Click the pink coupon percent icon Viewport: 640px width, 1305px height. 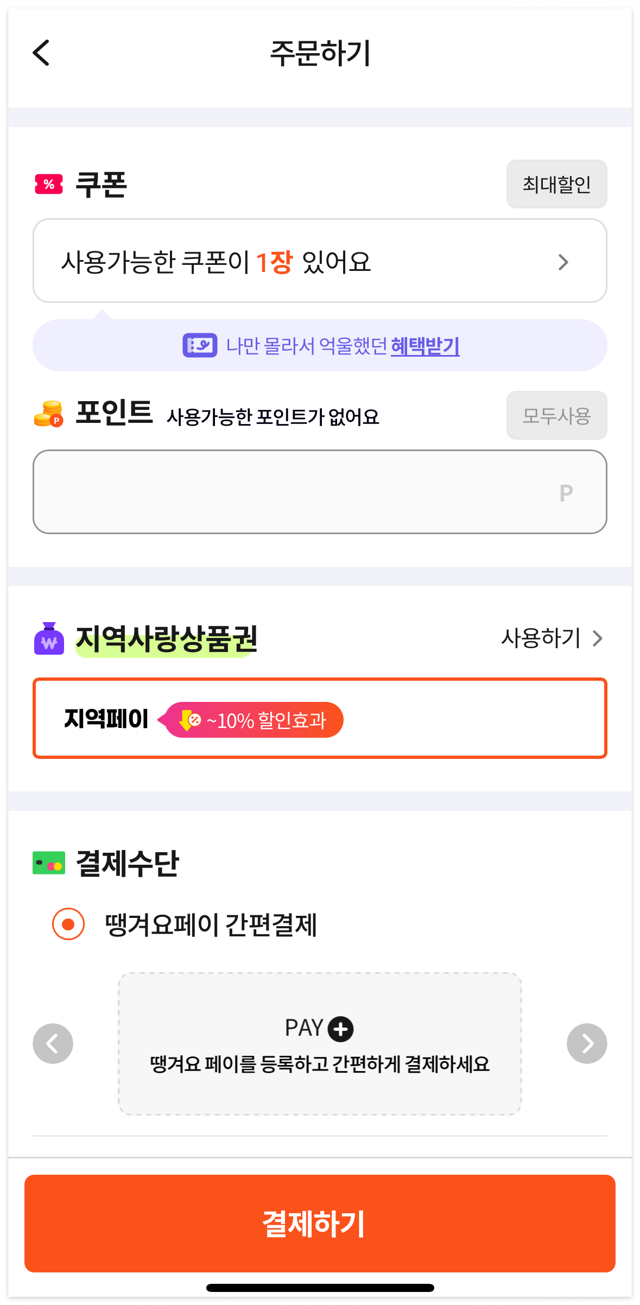(x=48, y=184)
